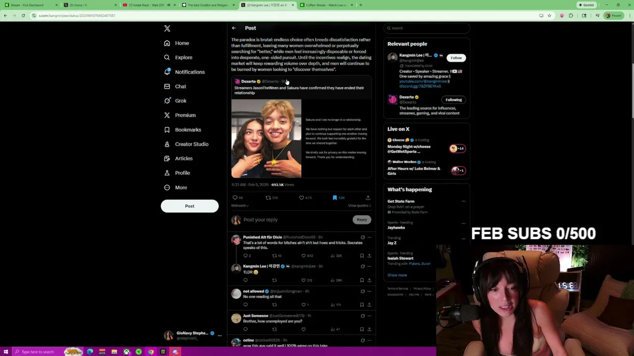Like the Punished Alt für Dixie reply
This screenshot has height=356, width=634.
point(304,256)
